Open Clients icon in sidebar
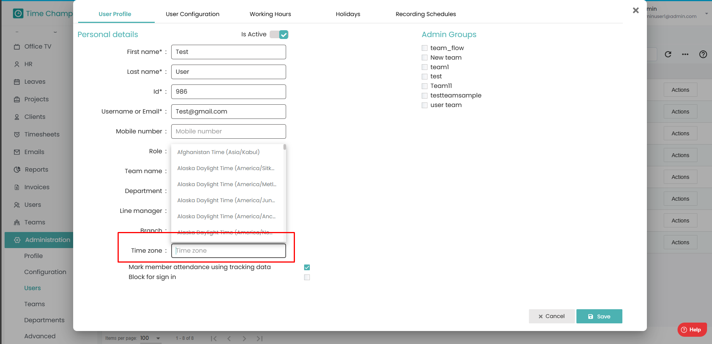The width and height of the screenshot is (712, 344). 17,117
